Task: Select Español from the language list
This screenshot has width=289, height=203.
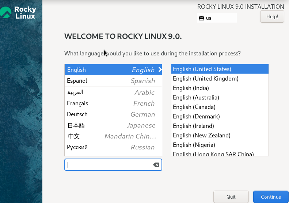Action: tap(113, 81)
